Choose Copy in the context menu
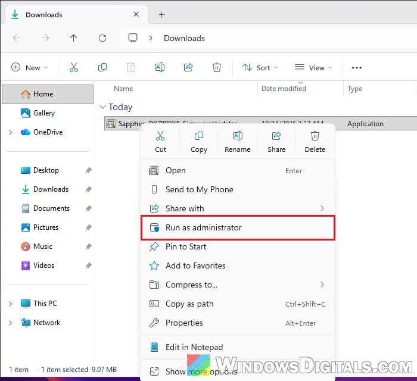 [x=198, y=142]
